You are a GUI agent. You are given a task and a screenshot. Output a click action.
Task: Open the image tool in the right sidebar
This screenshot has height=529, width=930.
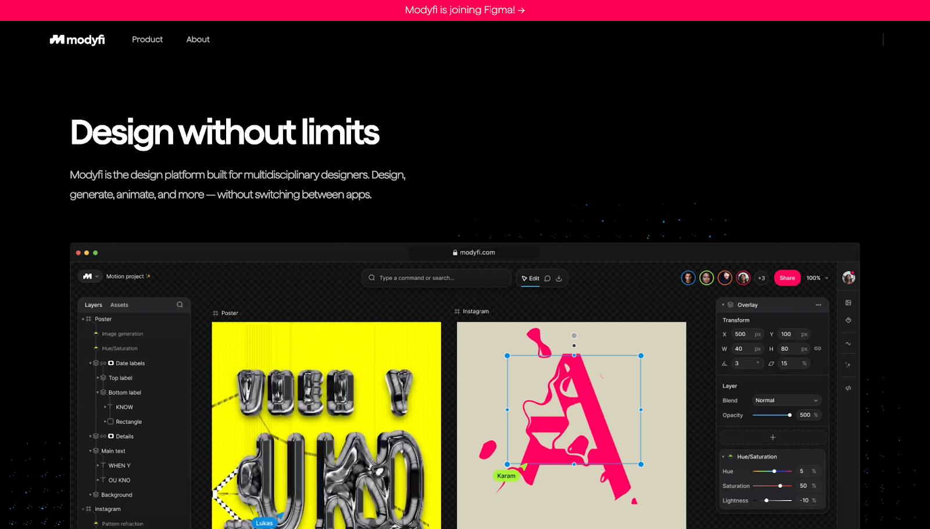point(848,302)
